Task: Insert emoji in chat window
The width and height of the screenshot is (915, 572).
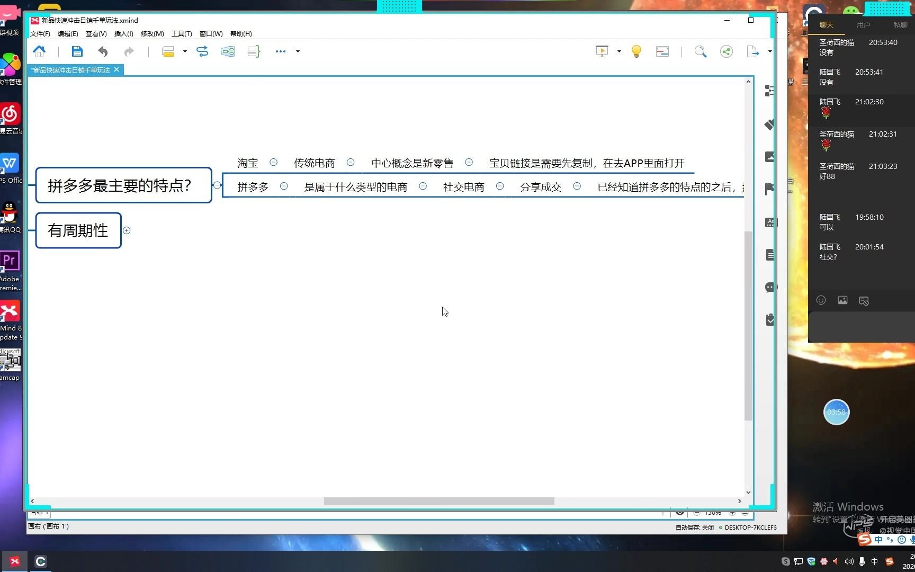Action: (821, 300)
